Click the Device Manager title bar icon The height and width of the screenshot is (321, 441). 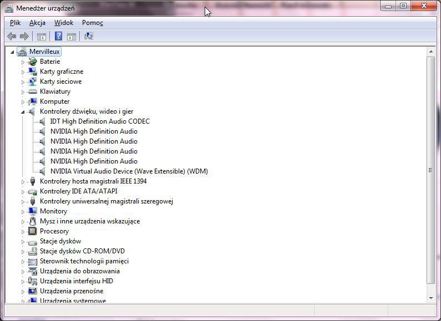tap(9, 8)
